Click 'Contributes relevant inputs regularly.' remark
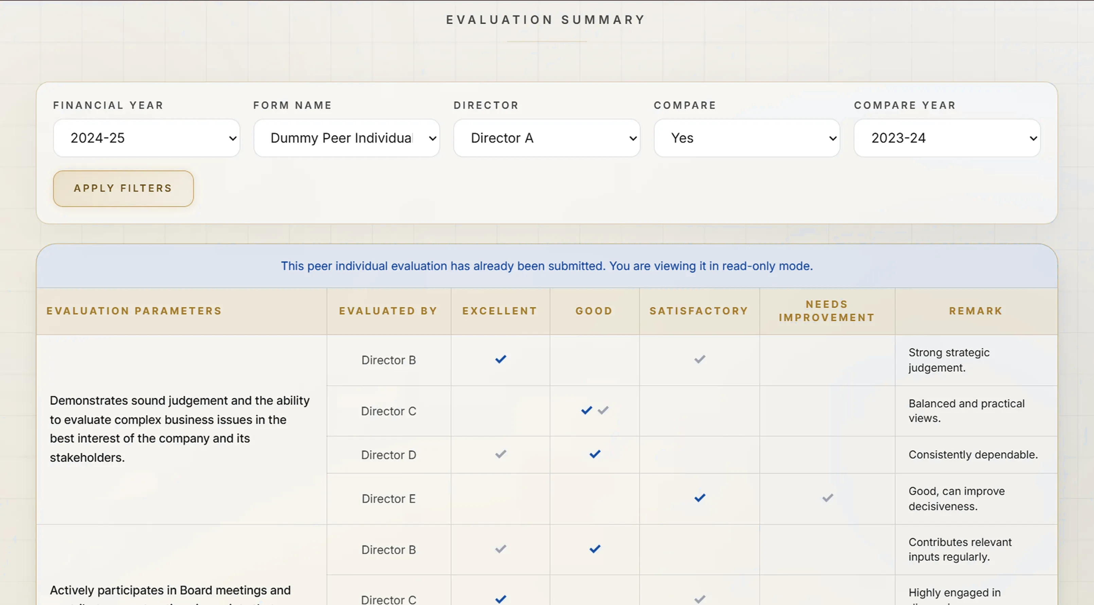This screenshot has width=1094, height=605. [x=960, y=549]
